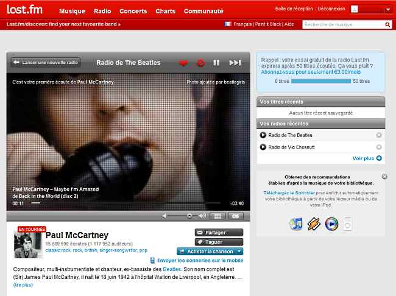
Task: Click the track playback progress bar
Action: 126,203
